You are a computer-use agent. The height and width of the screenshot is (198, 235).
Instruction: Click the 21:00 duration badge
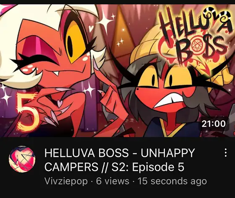(x=214, y=124)
